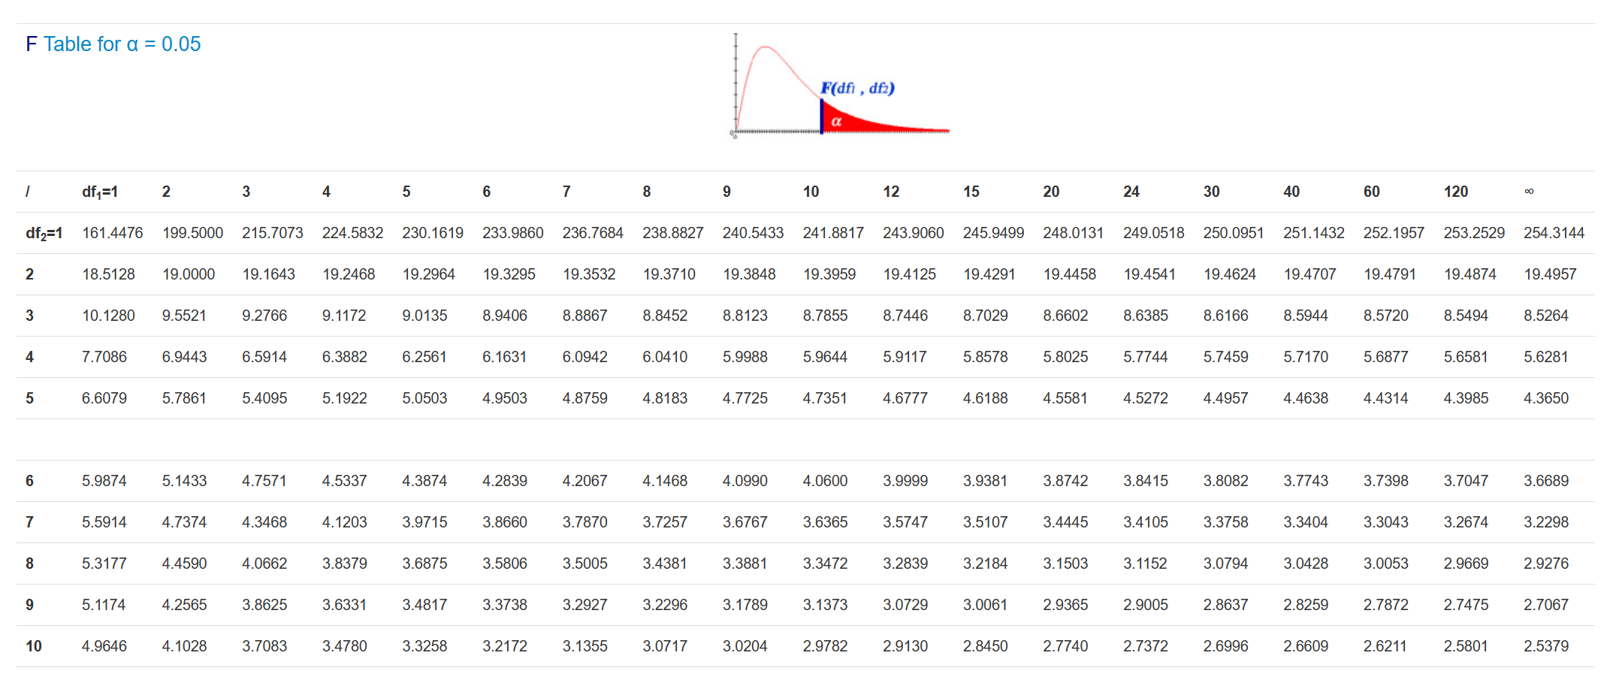The height and width of the screenshot is (692, 1610).
Task: Click the value 3.9999 in the table
Action: (905, 481)
